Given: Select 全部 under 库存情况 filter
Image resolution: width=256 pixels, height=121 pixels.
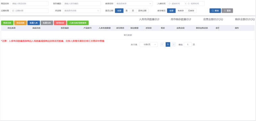Looking at the screenshot, I should (171, 11).
